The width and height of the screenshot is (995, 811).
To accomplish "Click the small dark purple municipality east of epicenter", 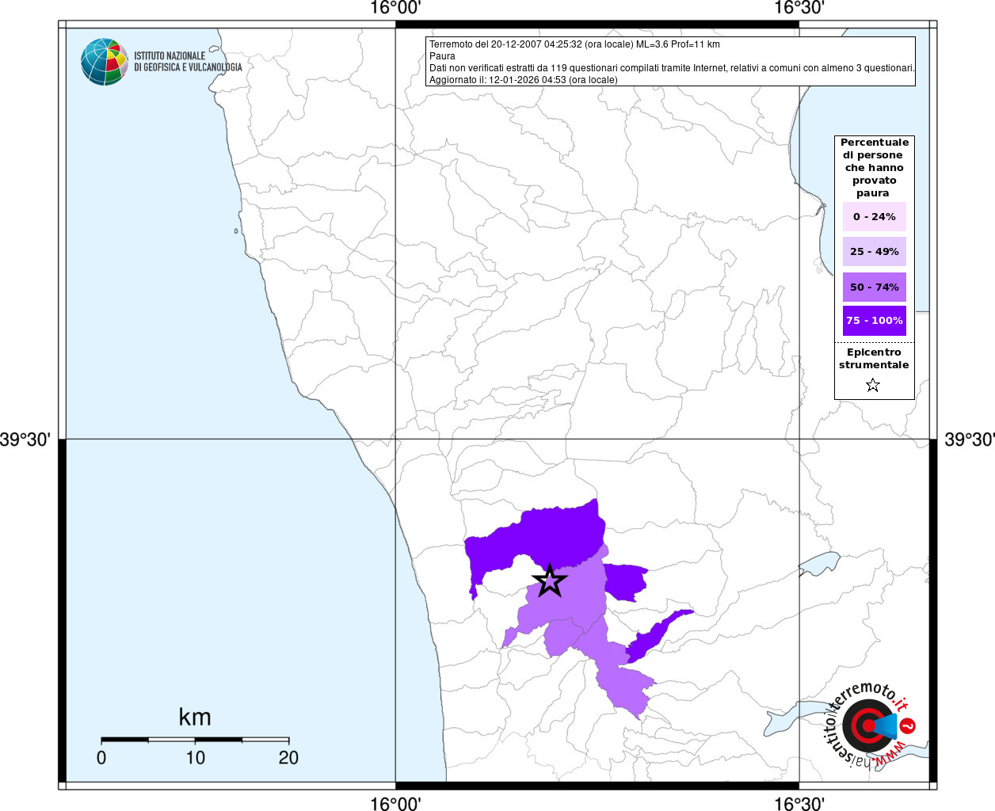I will pos(624,582).
